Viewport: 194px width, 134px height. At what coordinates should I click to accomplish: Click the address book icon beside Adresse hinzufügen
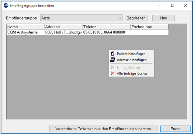[x=112, y=60]
